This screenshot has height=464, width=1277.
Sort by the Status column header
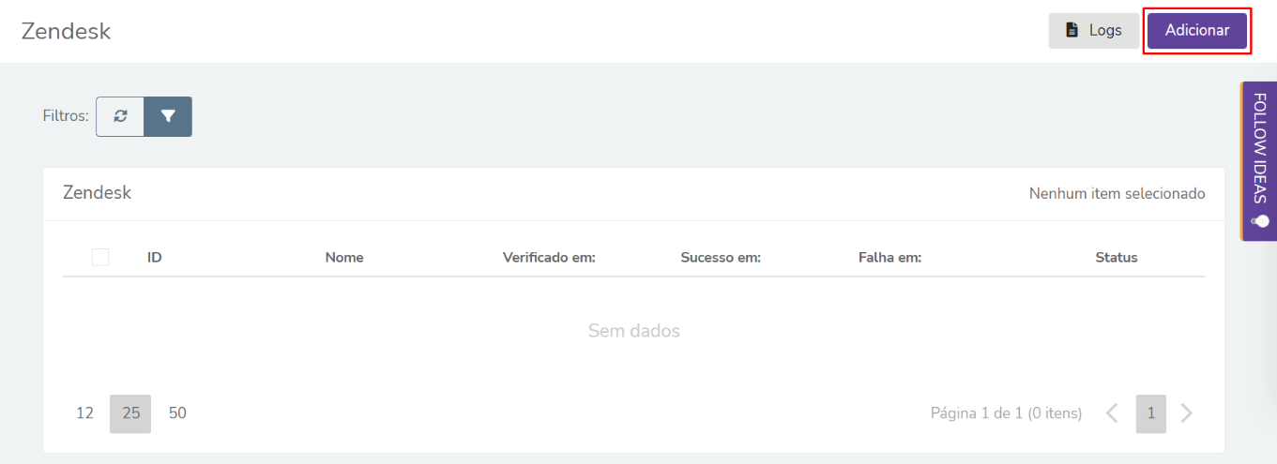click(x=1117, y=258)
